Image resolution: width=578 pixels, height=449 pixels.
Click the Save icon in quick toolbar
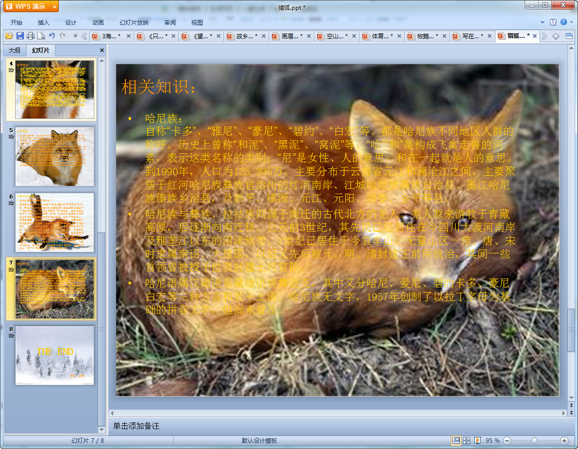pos(20,36)
